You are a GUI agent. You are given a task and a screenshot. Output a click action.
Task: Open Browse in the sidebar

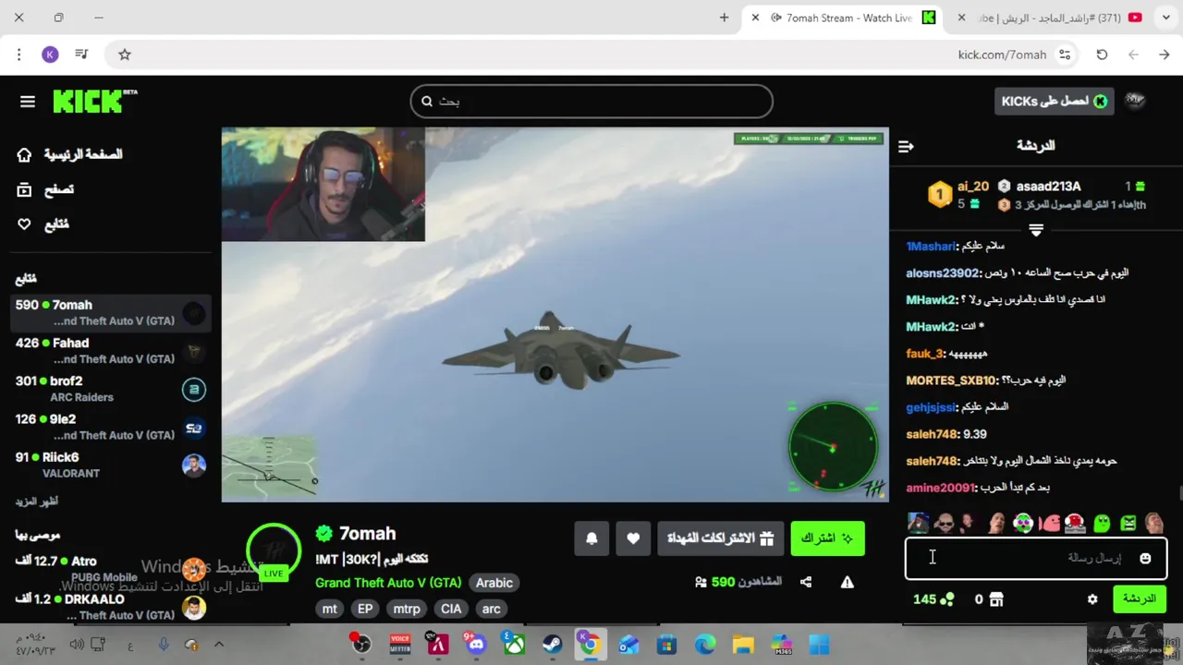46,189
